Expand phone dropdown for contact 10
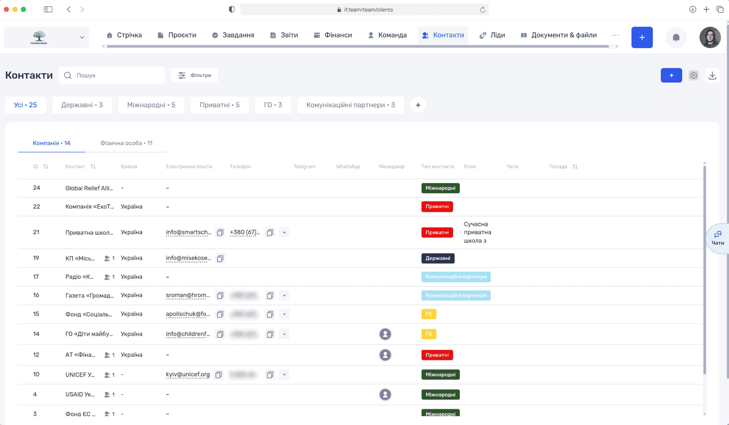Viewport: 729px width, 425px height. click(284, 375)
